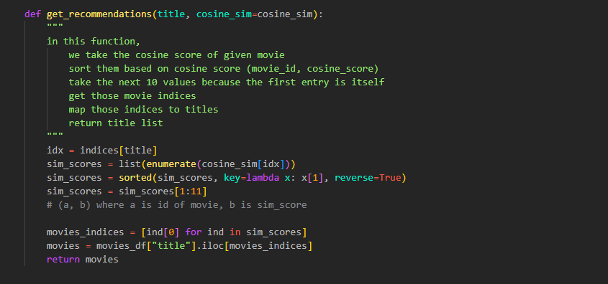Click the line "sort them based on cosine score"
608x284 pixels.
[x=224, y=69]
